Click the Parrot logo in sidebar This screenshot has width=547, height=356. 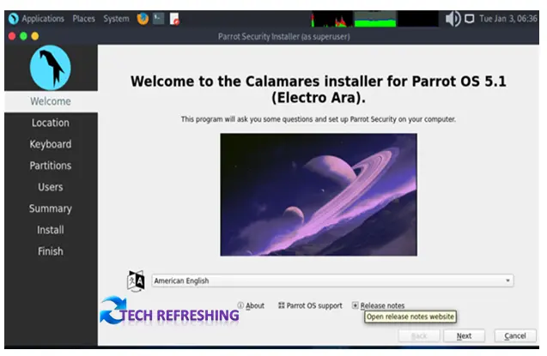(50, 69)
